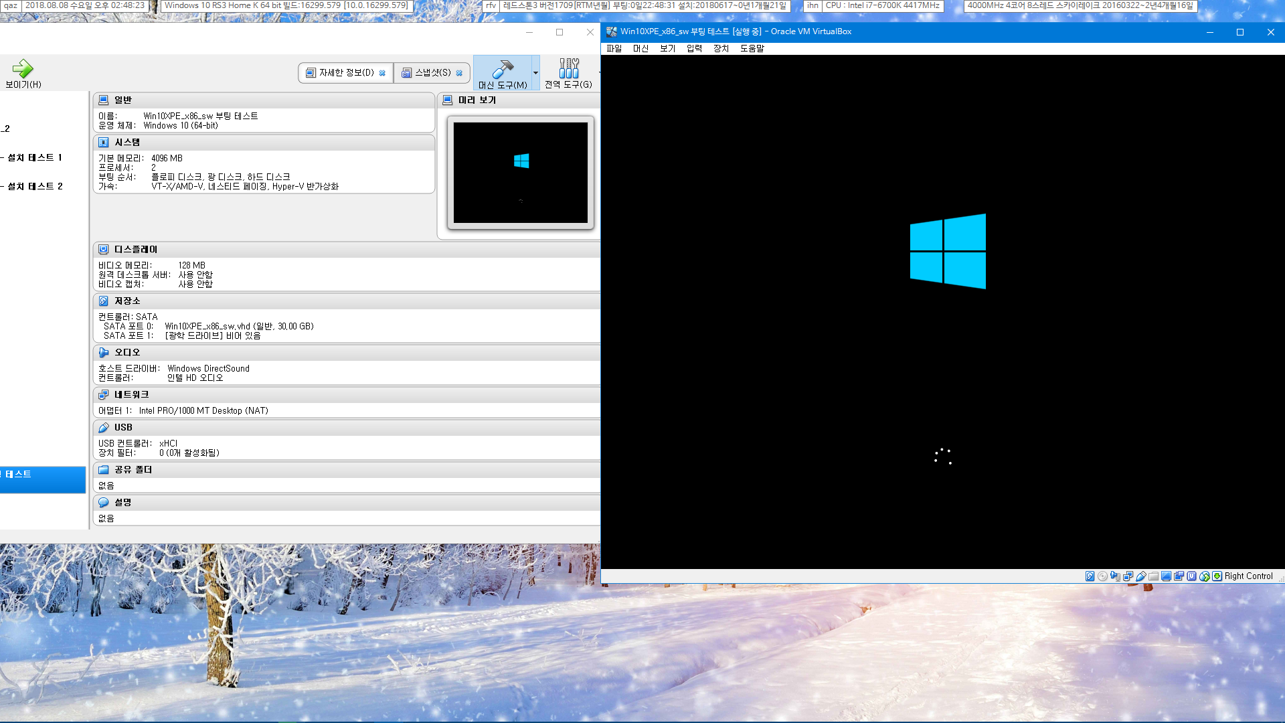Click the Right Control host key label

pyautogui.click(x=1248, y=576)
